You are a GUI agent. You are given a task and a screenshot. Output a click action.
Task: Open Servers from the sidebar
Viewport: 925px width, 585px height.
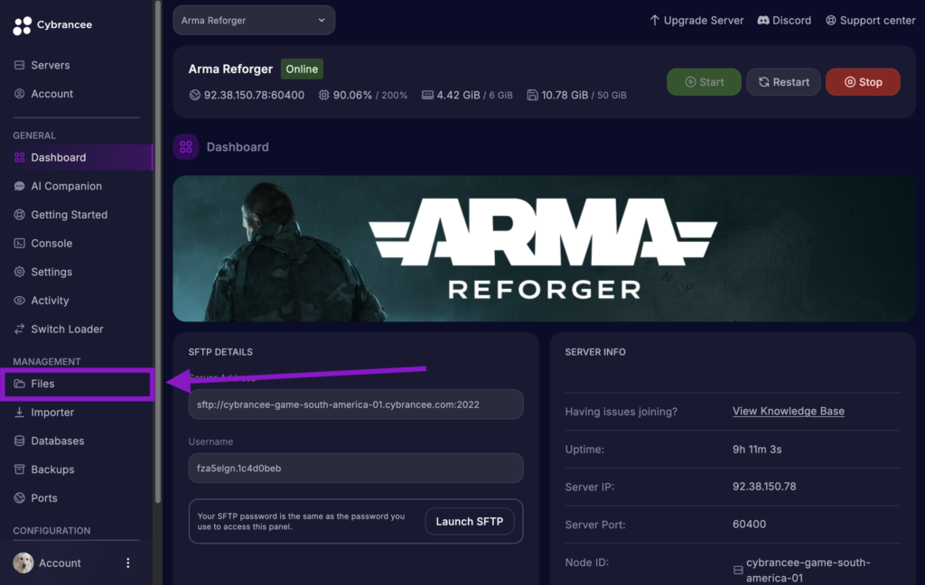tap(51, 65)
